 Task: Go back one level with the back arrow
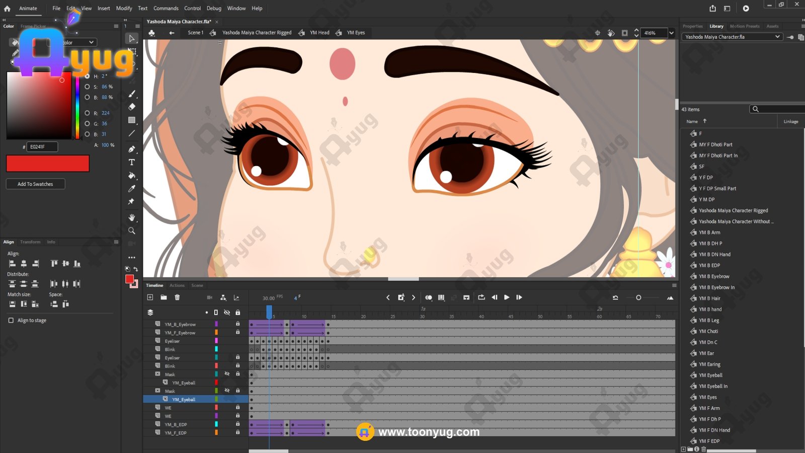coord(172,33)
